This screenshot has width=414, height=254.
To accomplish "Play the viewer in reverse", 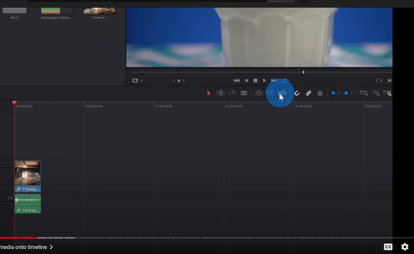I will point(246,81).
